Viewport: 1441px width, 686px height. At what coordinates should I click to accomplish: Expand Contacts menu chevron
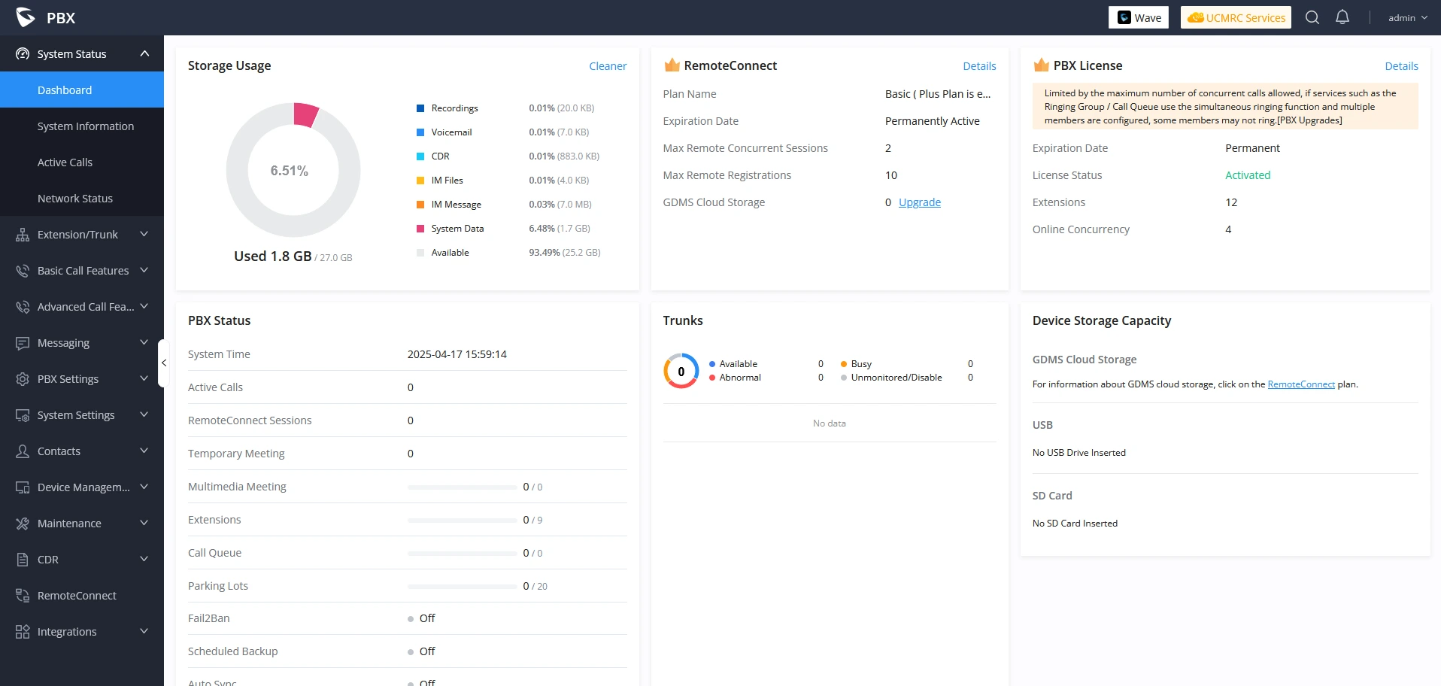144,451
